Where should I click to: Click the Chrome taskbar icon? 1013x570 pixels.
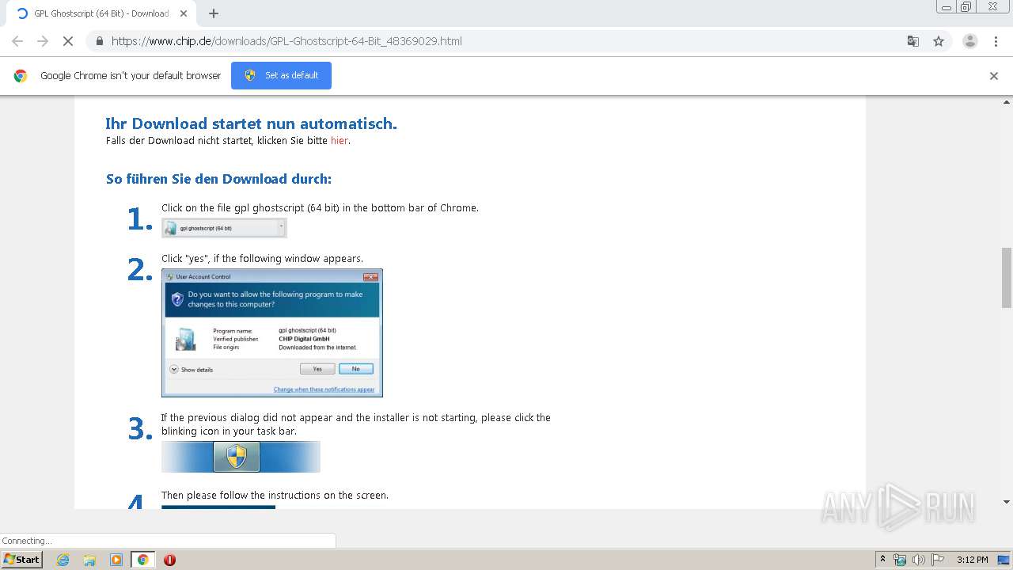pyautogui.click(x=143, y=560)
